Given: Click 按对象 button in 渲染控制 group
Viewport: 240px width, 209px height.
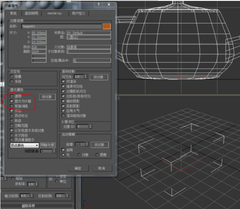Looking at the screenshot, I should click(x=99, y=77).
